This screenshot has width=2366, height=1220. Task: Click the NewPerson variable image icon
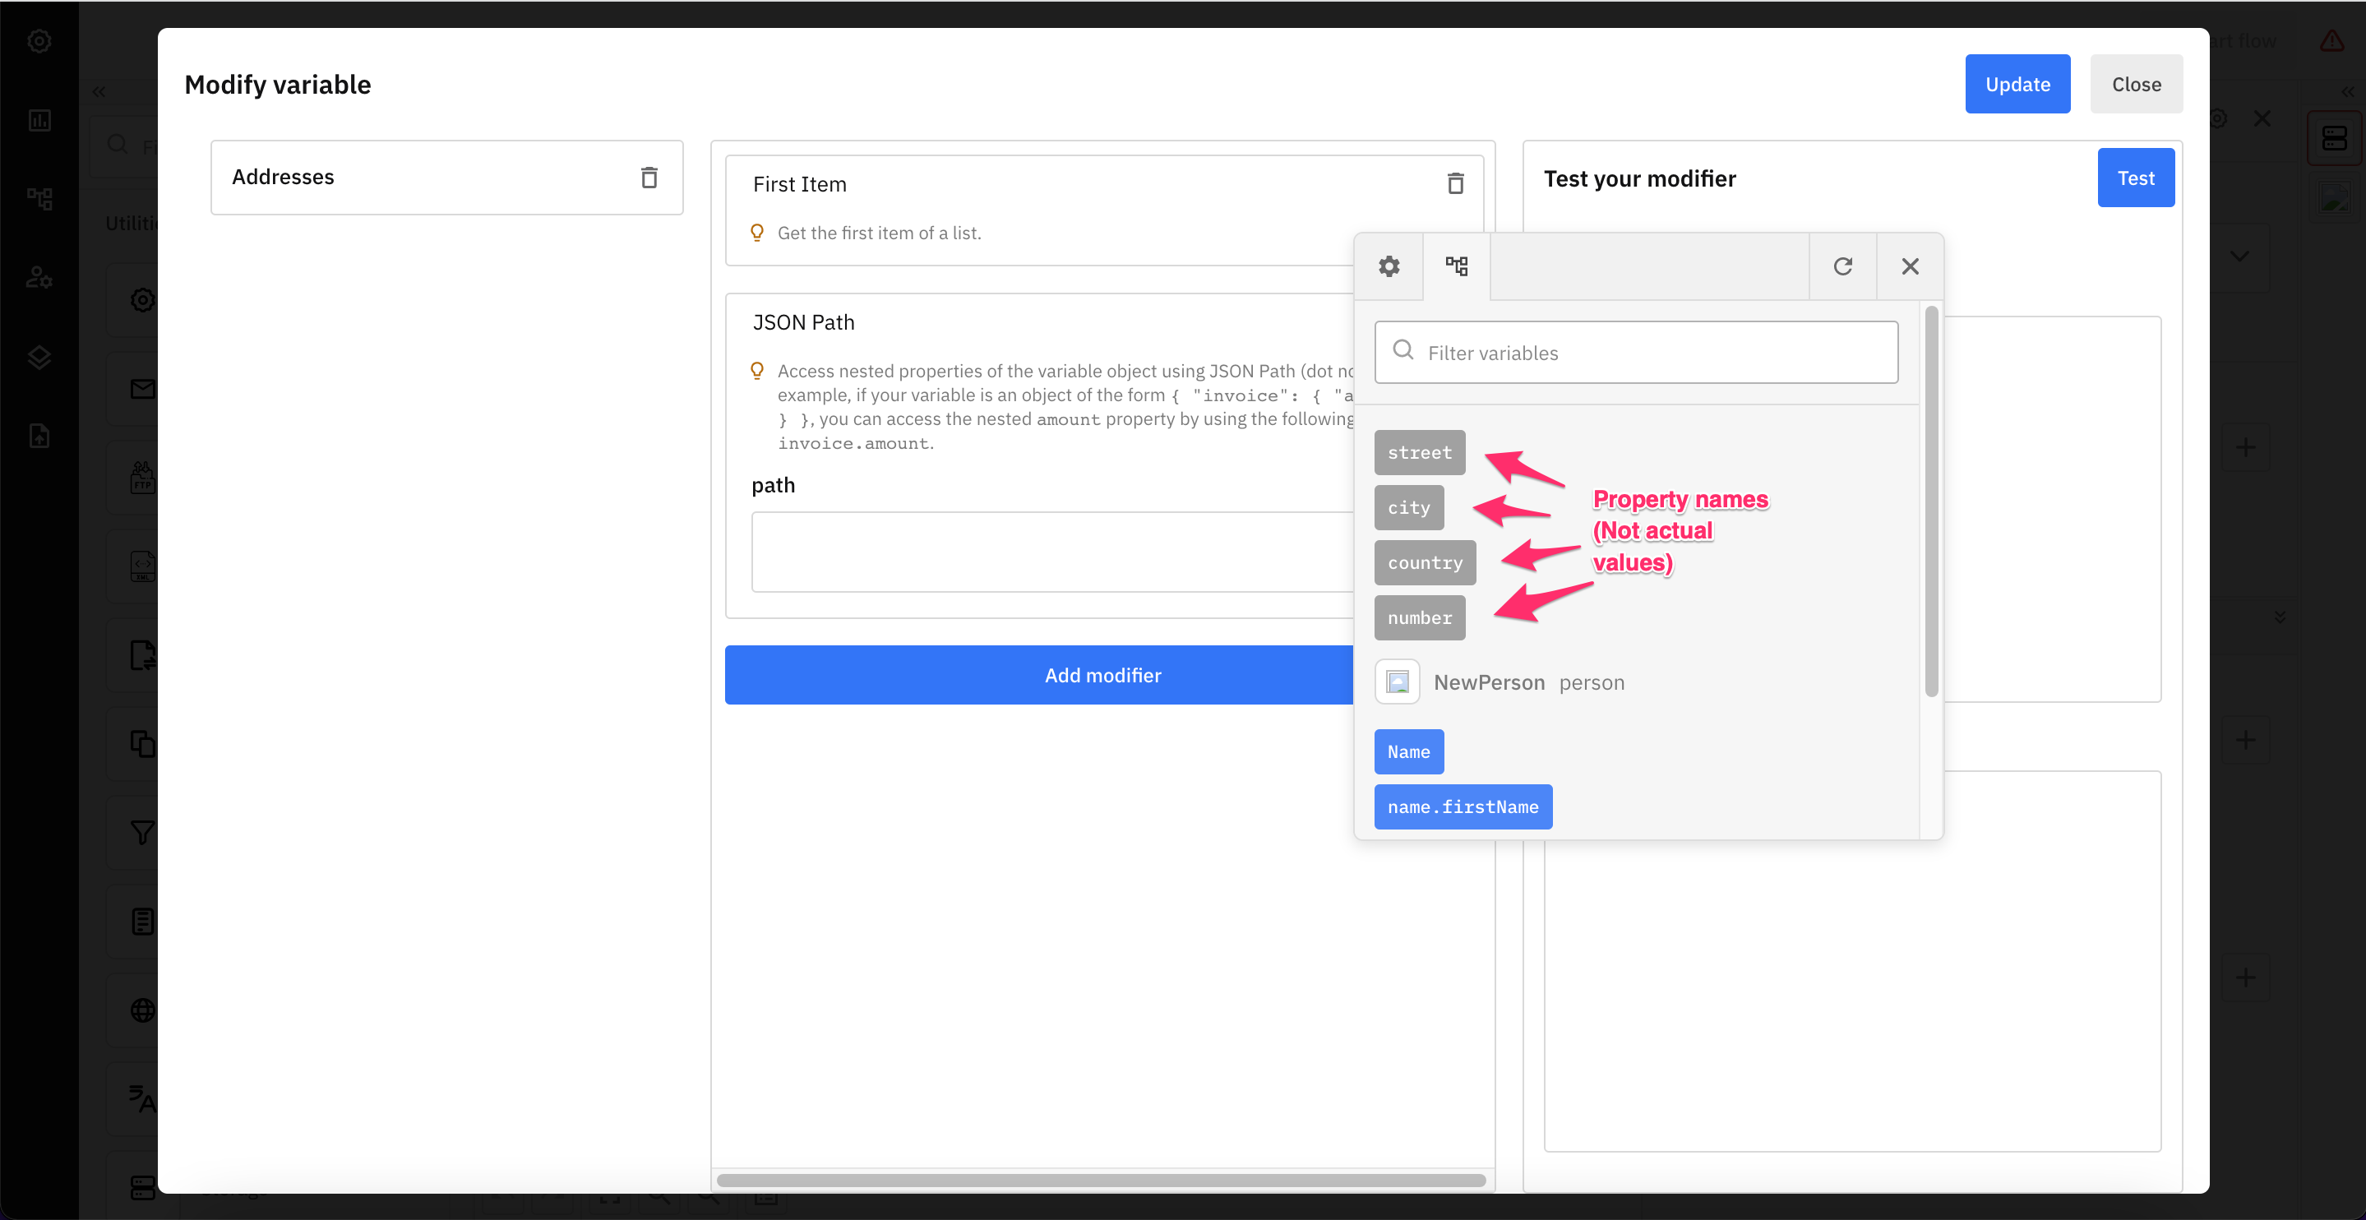1397,682
